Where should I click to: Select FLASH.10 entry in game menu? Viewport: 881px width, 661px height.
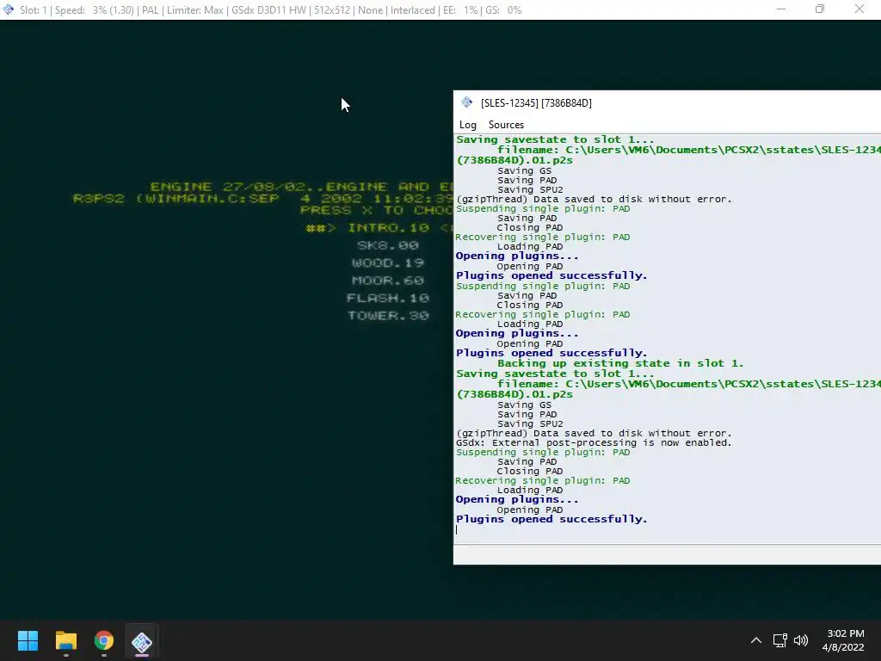coord(388,298)
